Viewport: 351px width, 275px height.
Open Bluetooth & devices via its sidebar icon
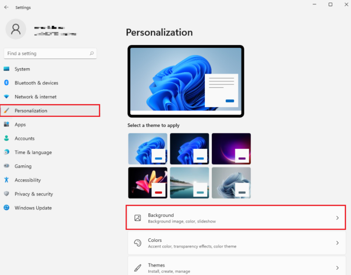pyautogui.click(x=6, y=83)
